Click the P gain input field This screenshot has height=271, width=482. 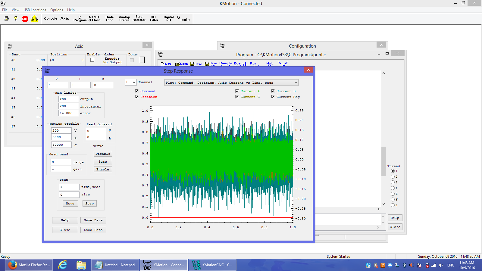pyautogui.click(x=58, y=85)
